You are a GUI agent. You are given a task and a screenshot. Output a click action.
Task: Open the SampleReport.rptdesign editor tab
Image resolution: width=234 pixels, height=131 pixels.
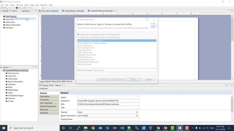73,11
